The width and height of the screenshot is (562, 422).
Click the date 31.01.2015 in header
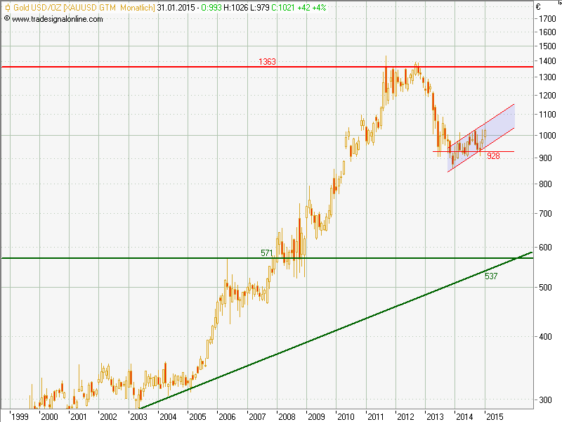tap(177, 7)
